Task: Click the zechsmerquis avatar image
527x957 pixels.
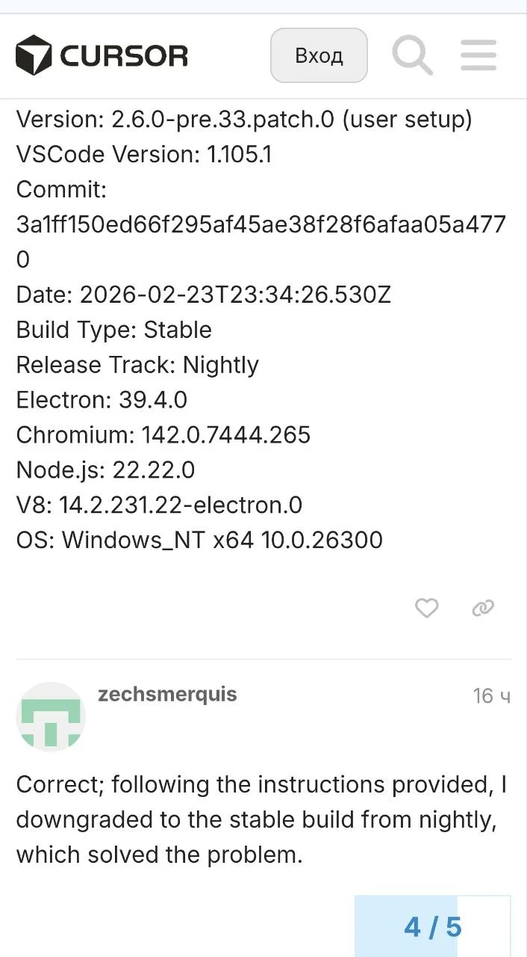Action: click(x=51, y=716)
